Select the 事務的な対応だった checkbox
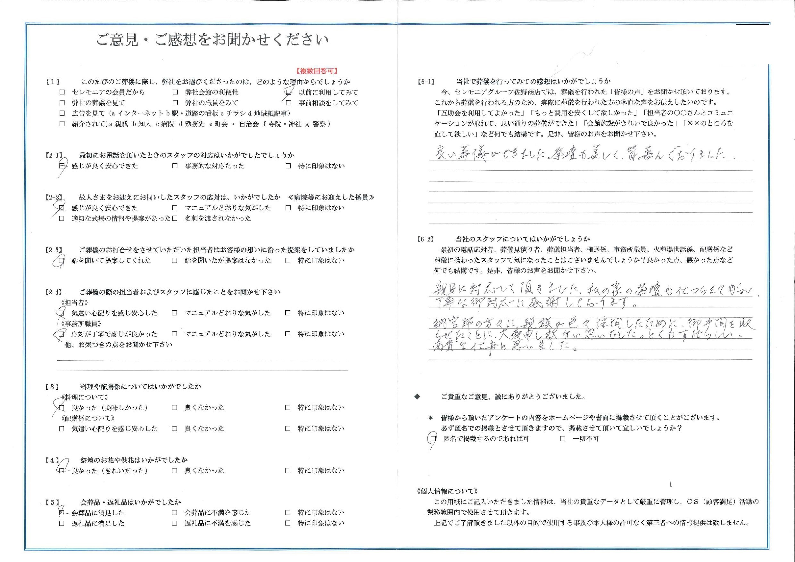 175,166
